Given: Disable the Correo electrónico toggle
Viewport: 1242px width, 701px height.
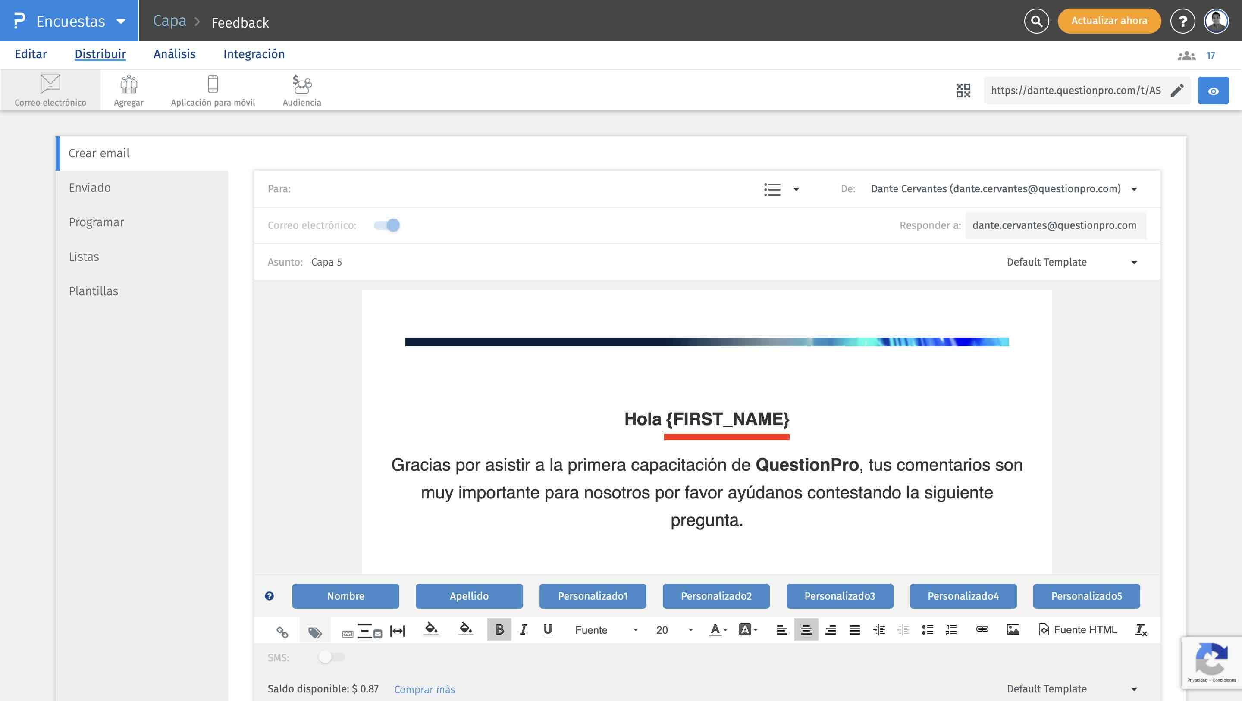Looking at the screenshot, I should click(387, 225).
